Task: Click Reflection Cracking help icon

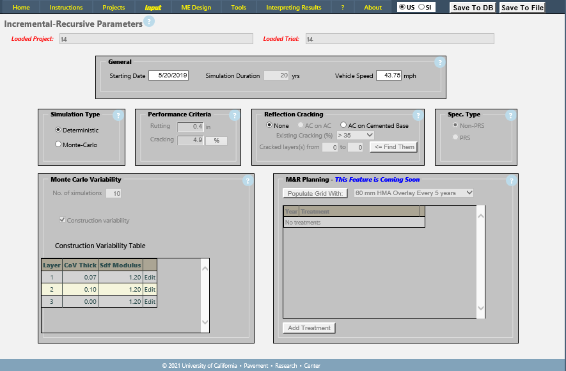Action: tap(418, 116)
